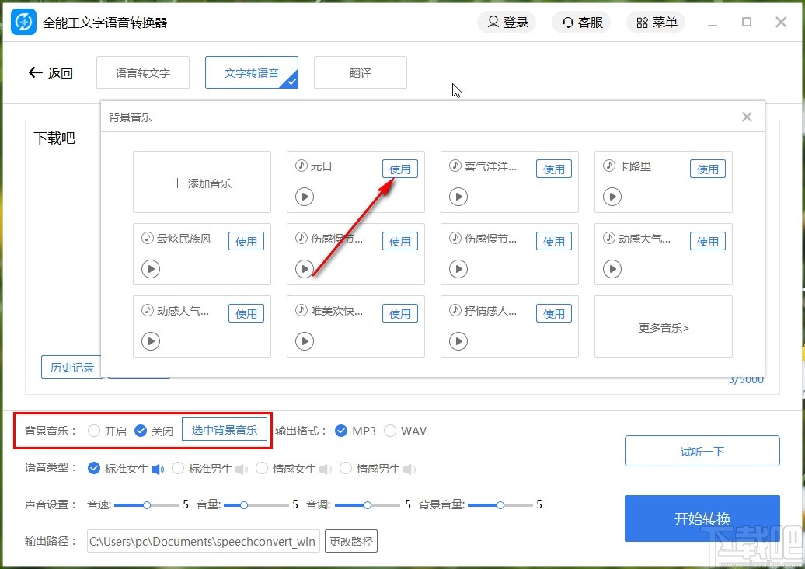This screenshot has width=805, height=569.
Task: Play the 最炫民族风 music preview
Action: pyautogui.click(x=150, y=269)
